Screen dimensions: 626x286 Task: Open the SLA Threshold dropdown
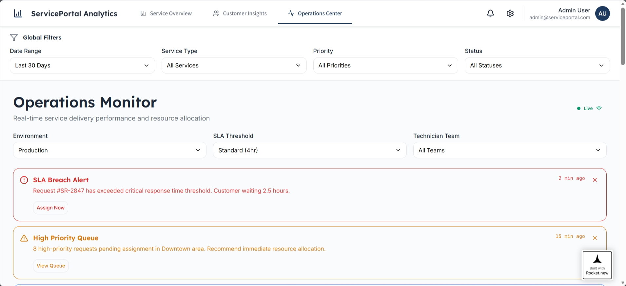coord(310,150)
